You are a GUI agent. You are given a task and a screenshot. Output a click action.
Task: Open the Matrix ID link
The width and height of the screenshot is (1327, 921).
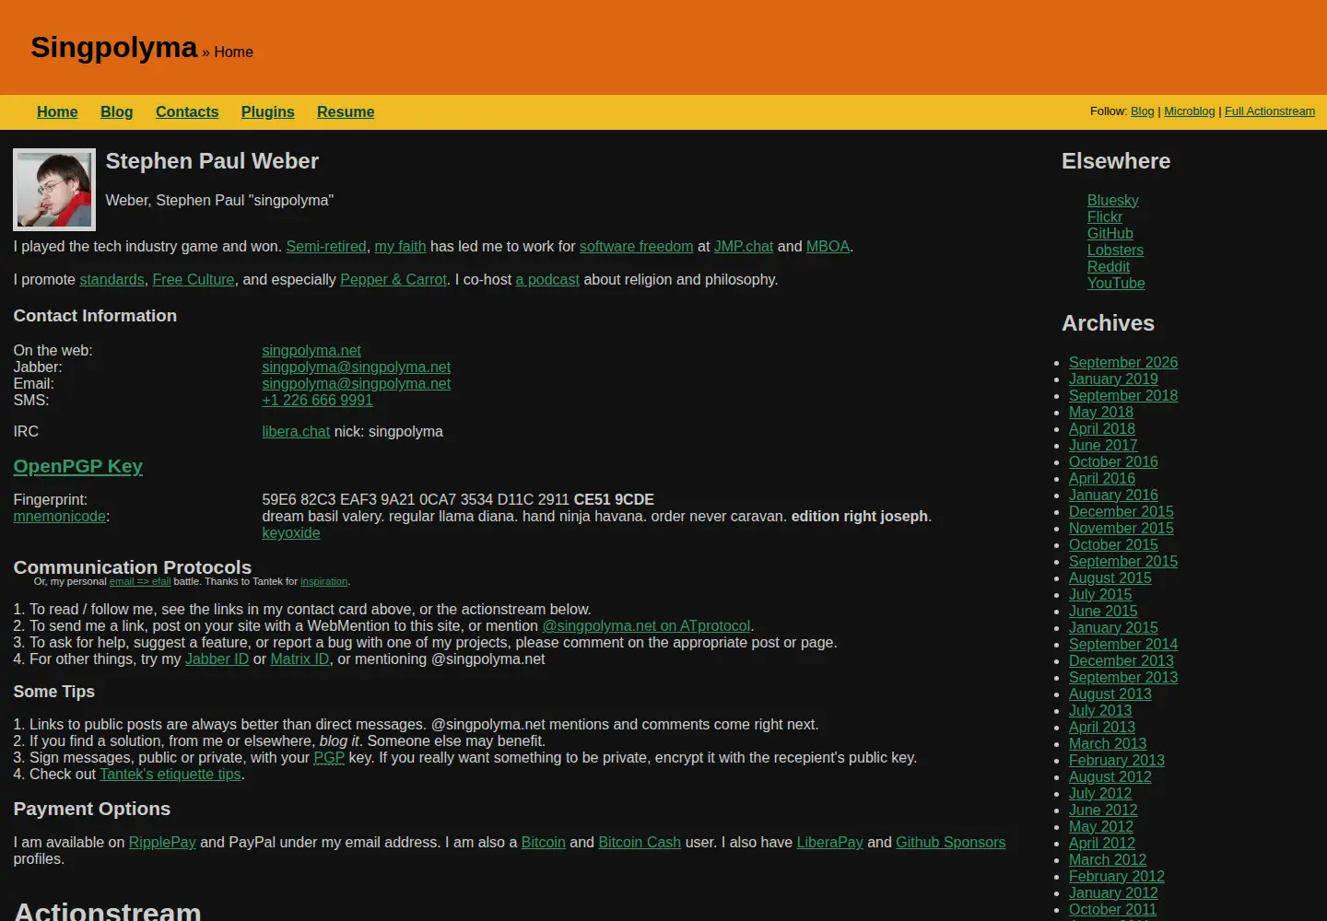tap(299, 659)
